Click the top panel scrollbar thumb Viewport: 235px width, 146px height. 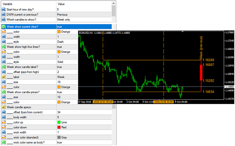pyautogui.click(x=114, y=11)
